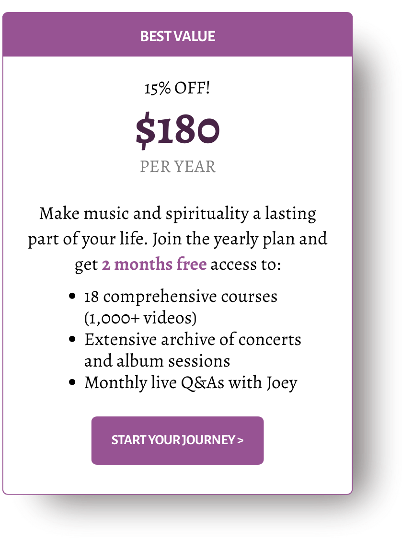Click the Monthly live Q&As with Joey item
Viewport: 402px width, 541px height.
[x=191, y=383]
